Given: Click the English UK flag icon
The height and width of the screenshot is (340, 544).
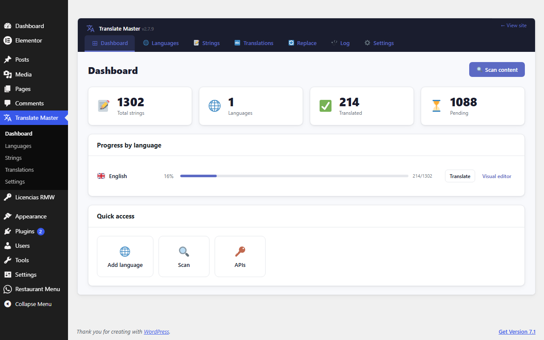Looking at the screenshot, I should click(x=101, y=176).
